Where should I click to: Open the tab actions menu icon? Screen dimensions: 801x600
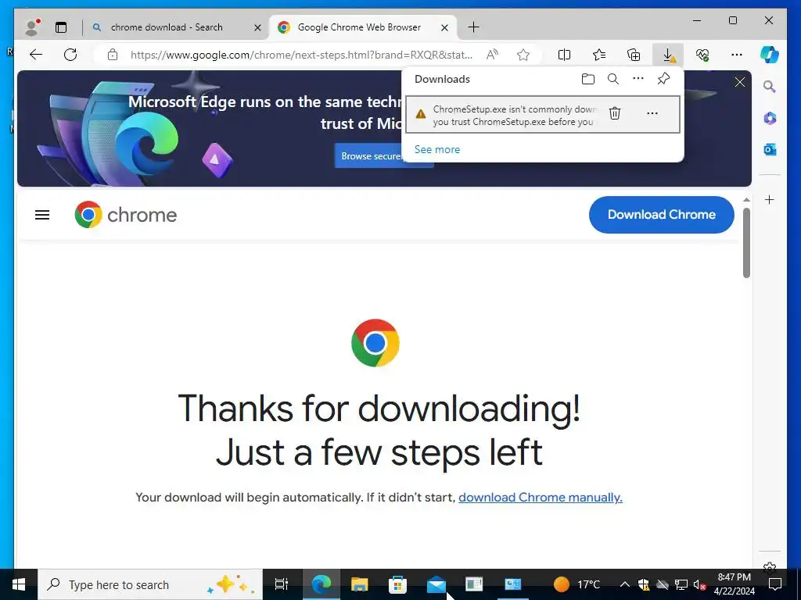[61, 27]
